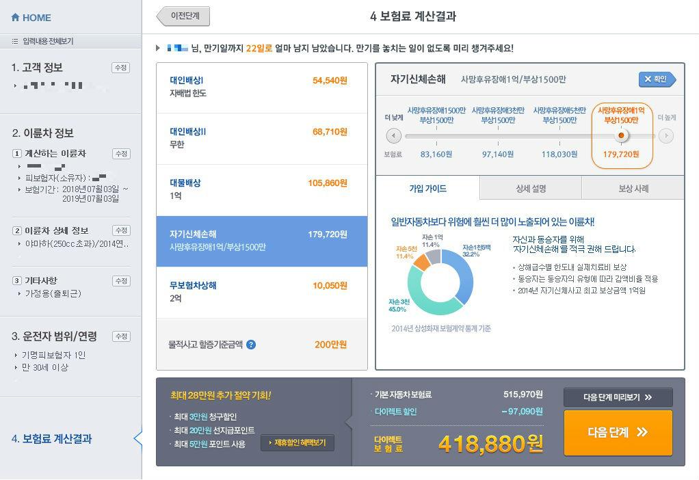Click 수정 next to 고객 정보
This screenshot has width=699, height=480.
120,68
